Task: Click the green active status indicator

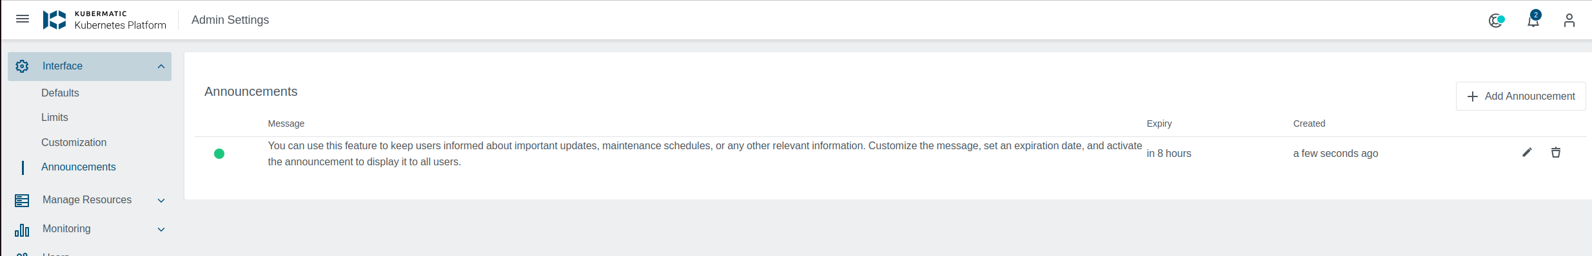Action: click(x=219, y=154)
